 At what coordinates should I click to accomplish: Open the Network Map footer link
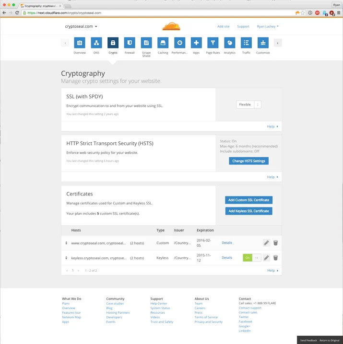pos(71,317)
